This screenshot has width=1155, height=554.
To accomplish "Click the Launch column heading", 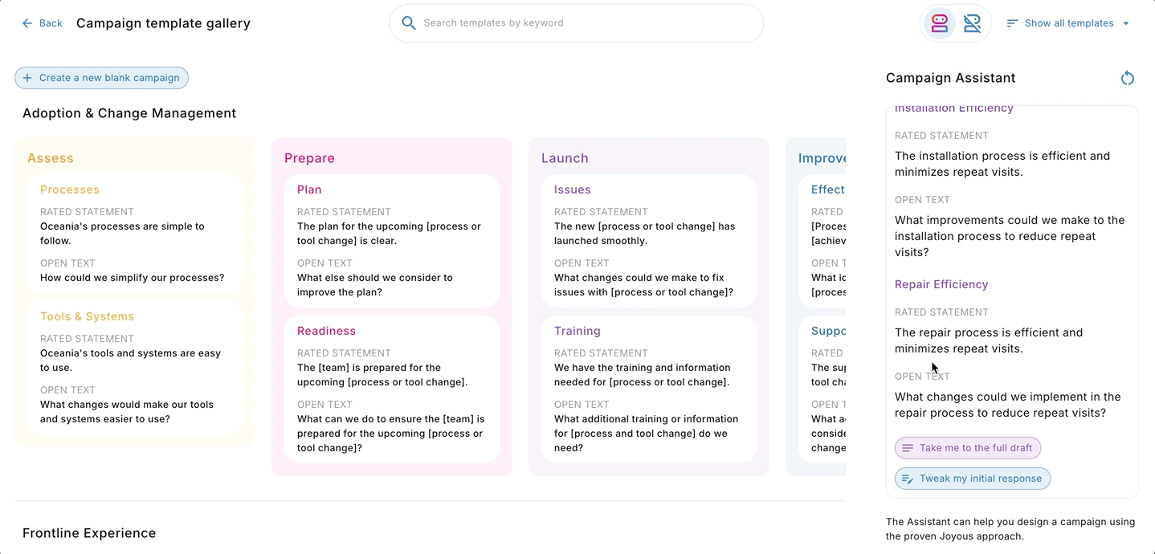I will coord(565,158).
